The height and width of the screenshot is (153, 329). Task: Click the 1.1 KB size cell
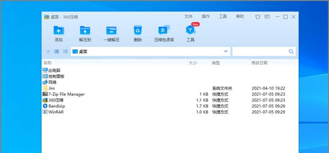(202, 100)
